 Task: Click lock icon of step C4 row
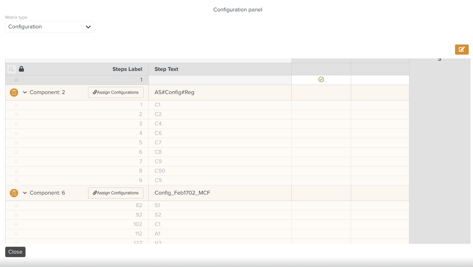coord(16,124)
